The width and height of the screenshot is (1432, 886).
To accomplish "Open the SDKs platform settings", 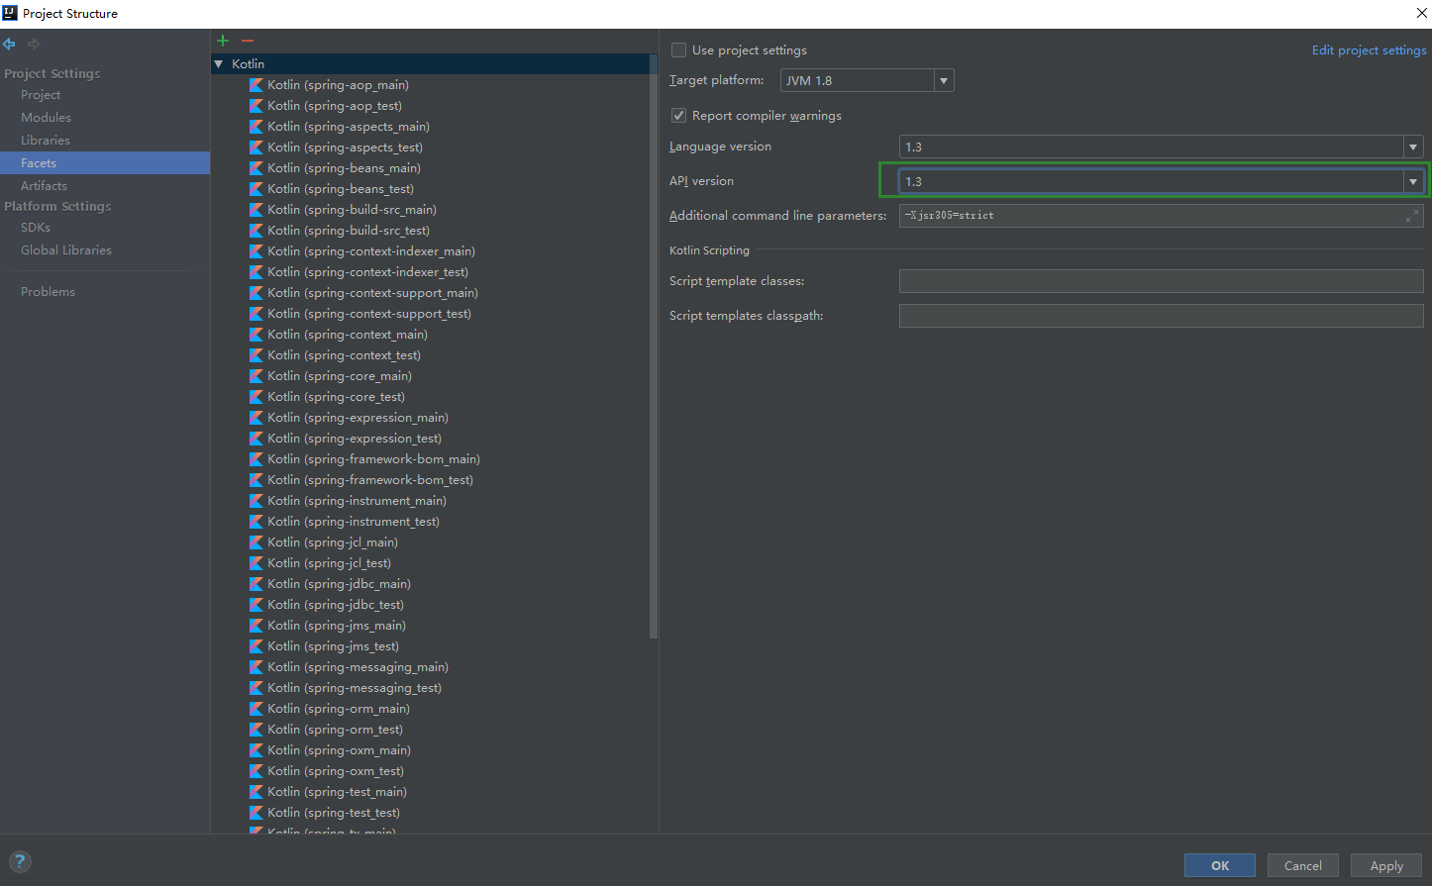I will (36, 228).
